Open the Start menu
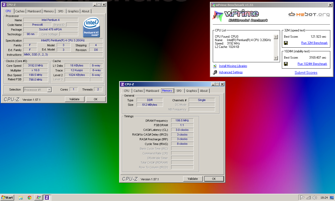Viewport: 335px width, 201px height. (7, 198)
